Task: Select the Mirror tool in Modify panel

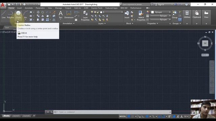Action: point(43,16)
